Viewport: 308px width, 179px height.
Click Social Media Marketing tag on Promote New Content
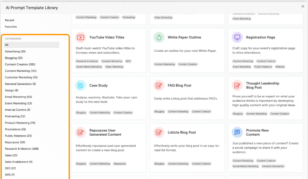[246, 166]
